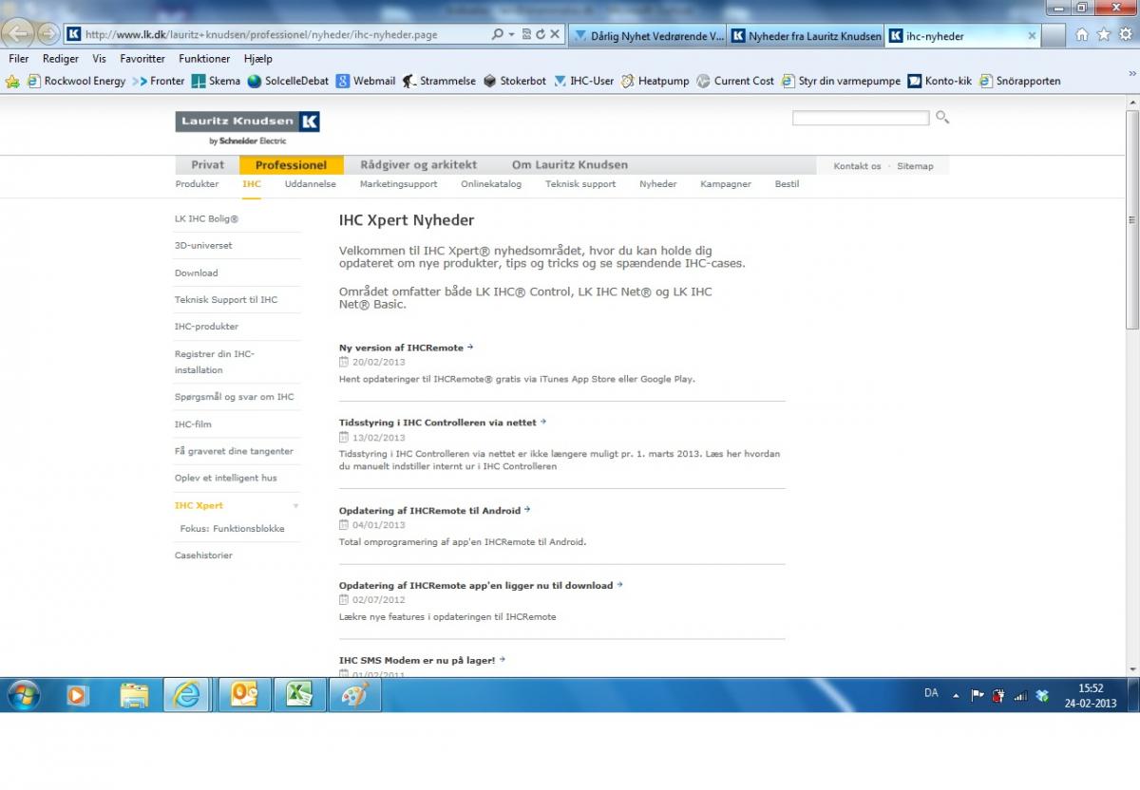Screen dimensions: 1140x790
Task: Click the site search magnifier icon
Action: [x=941, y=117]
